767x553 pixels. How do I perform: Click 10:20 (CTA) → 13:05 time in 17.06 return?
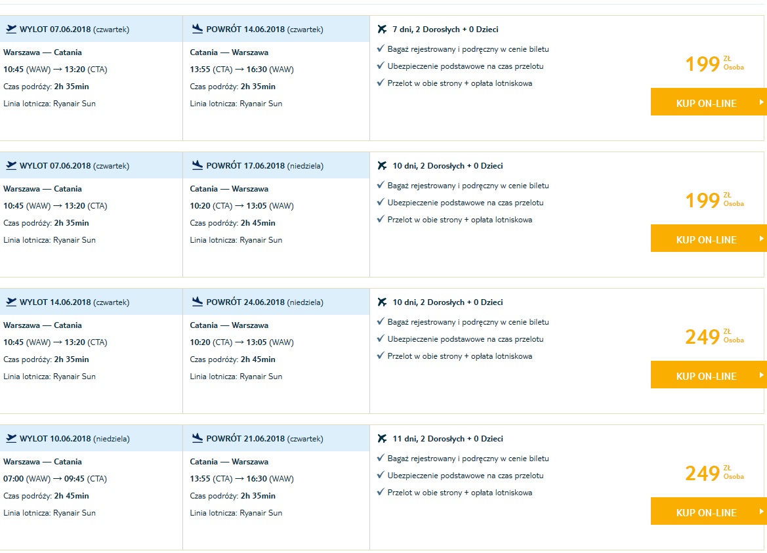click(241, 206)
